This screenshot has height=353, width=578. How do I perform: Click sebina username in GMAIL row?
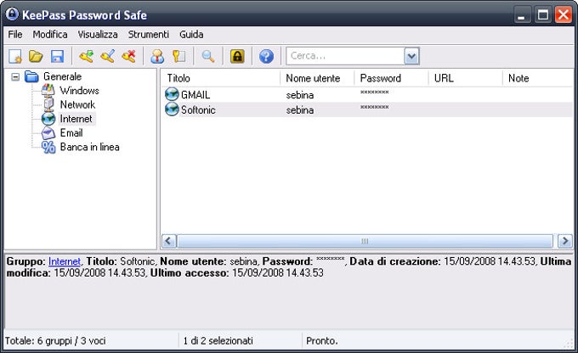pos(300,95)
